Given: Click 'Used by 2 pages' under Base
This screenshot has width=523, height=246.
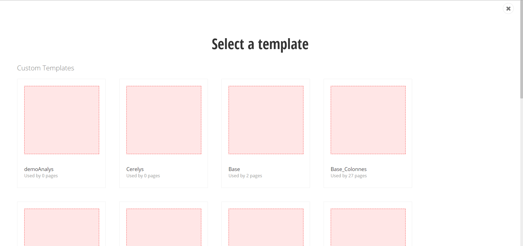Looking at the screenshot, I should pos(245,176).
